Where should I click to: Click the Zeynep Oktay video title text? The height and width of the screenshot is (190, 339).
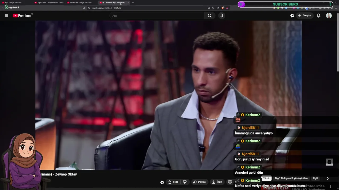pyautogui.click(x=66, y=174)
